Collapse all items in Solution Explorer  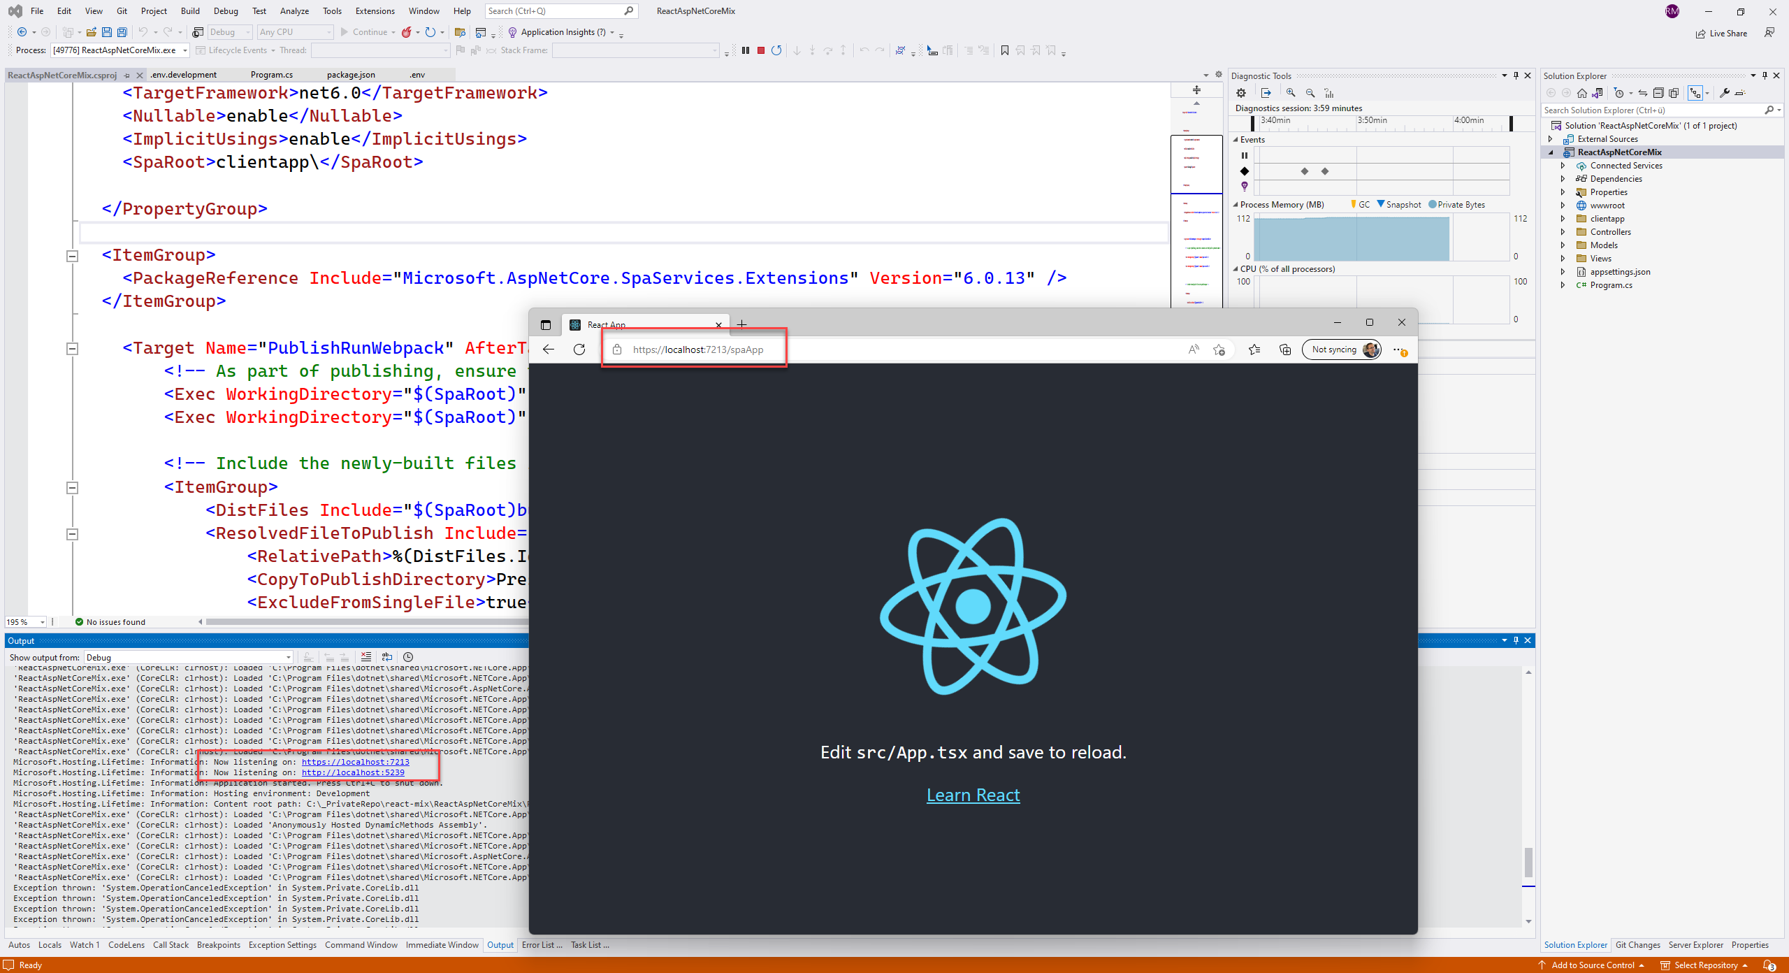1658,93
